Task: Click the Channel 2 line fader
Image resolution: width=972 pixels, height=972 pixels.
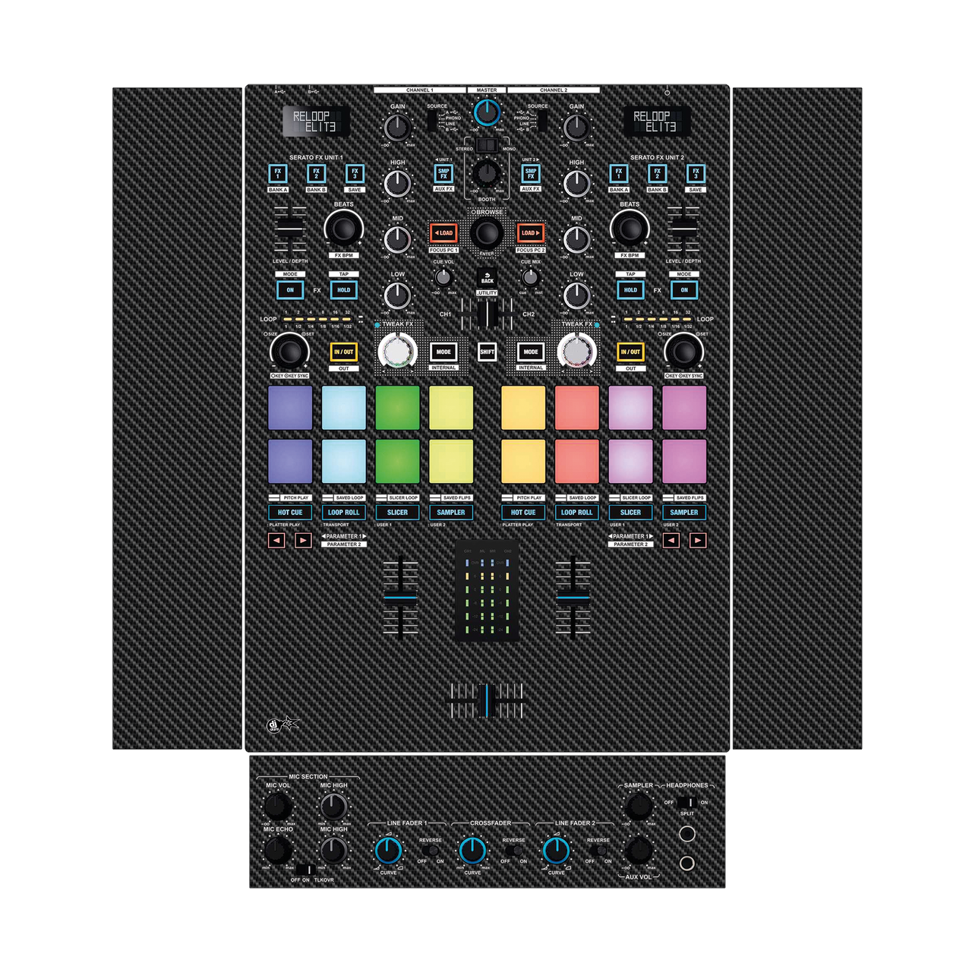Action: click(573, 598)
